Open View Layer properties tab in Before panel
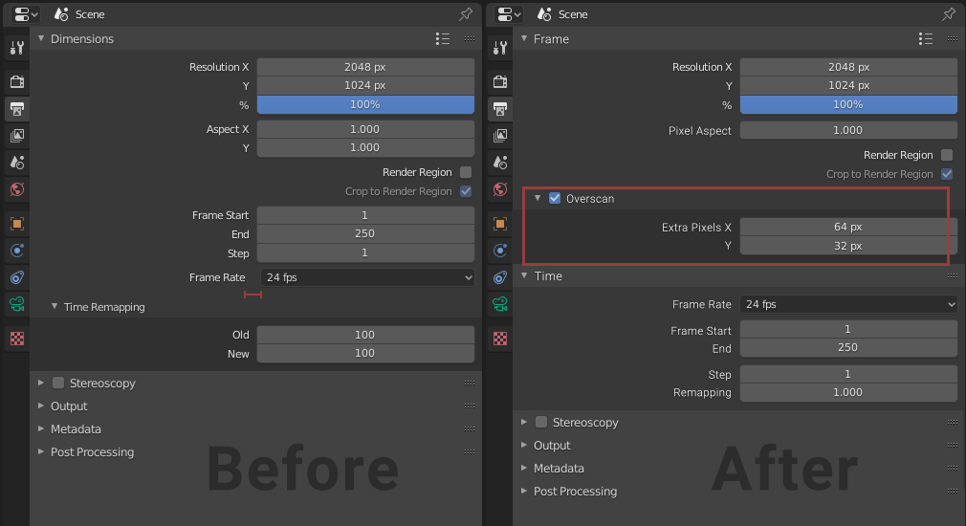This screenshot has height=526, width=966. pos(17,136)
